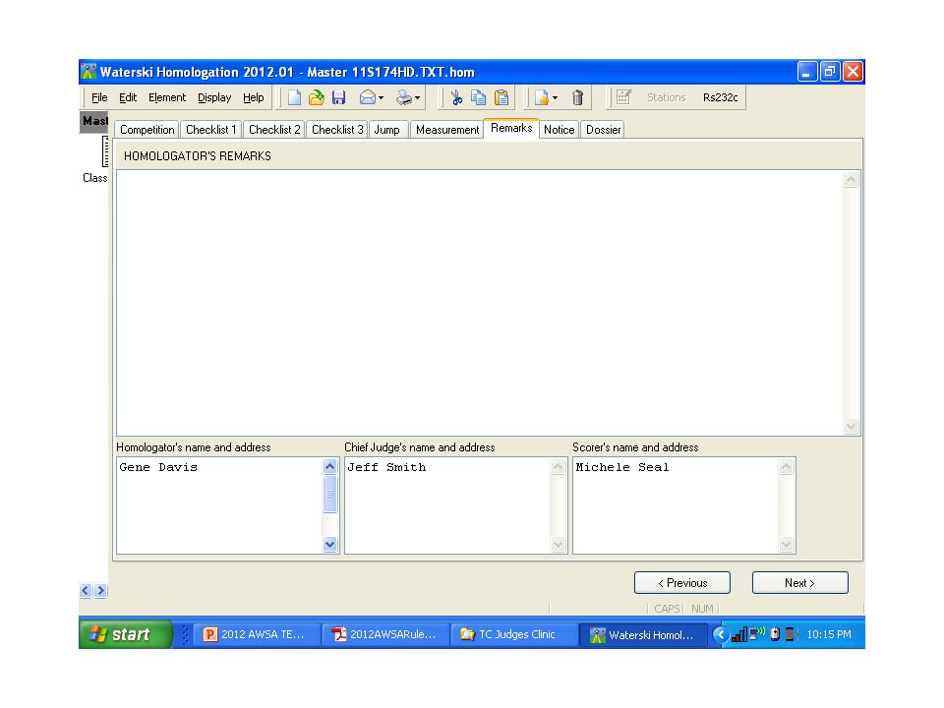Click inside the Homologator's Remarks text area

tap(480, 302)
